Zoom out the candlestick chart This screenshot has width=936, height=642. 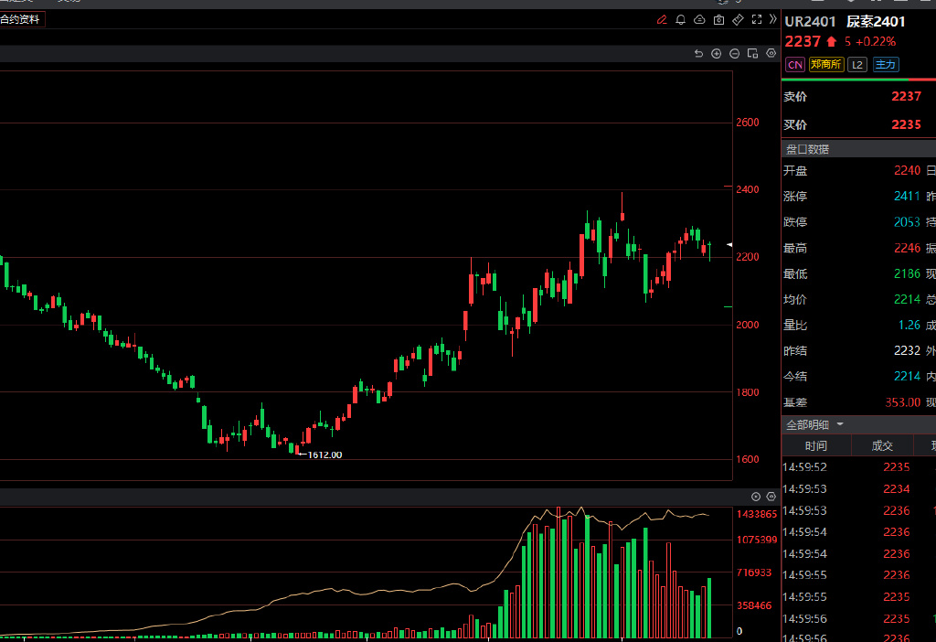pos(734,54)
